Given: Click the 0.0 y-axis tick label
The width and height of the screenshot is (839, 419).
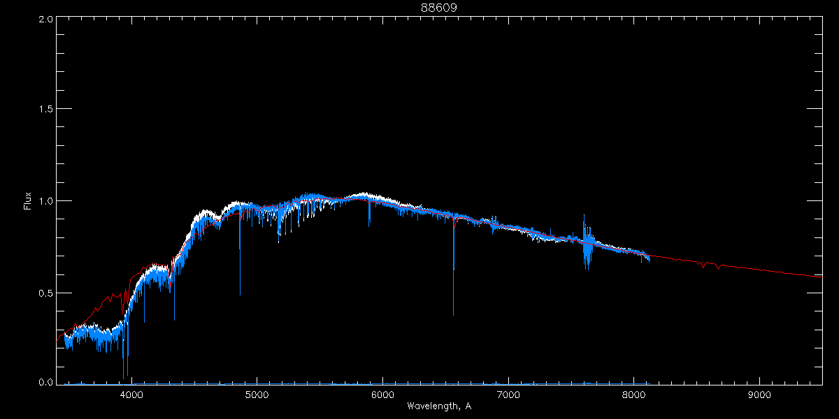Looking at the screenshot, I should pos(45,382).
